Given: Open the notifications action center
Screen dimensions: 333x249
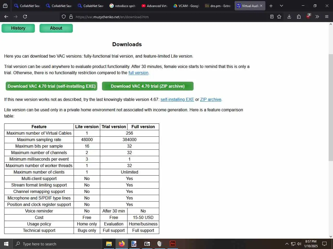Looking at the screenshot, I should tap(324, 244).
